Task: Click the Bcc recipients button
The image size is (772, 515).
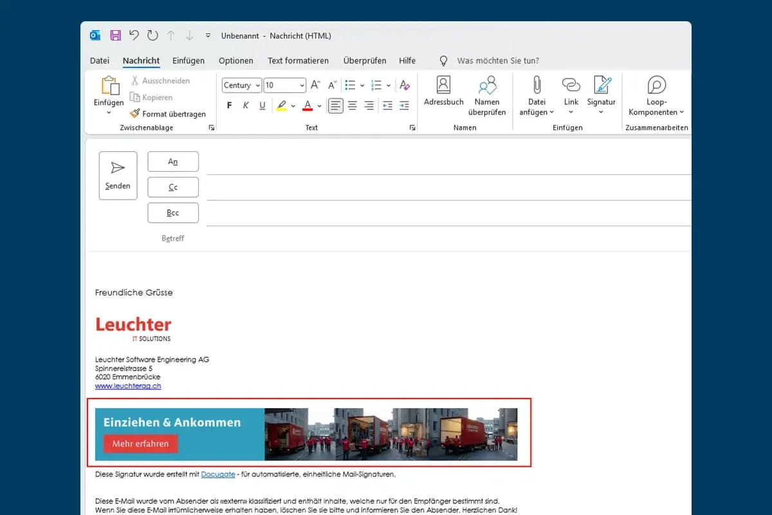Action: click(x=173, y=213)
